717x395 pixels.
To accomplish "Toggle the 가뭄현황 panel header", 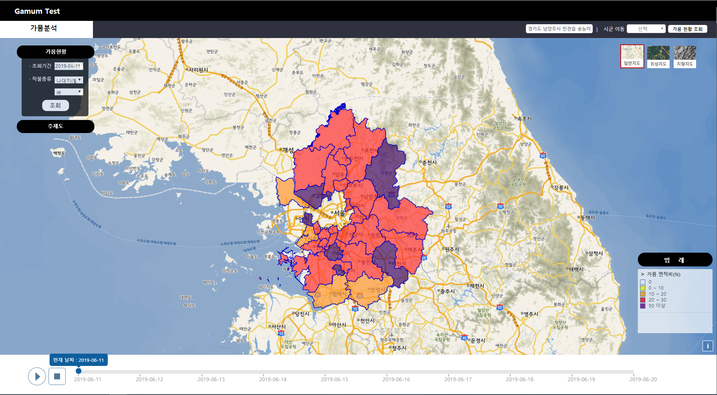I will click(56, 52).
